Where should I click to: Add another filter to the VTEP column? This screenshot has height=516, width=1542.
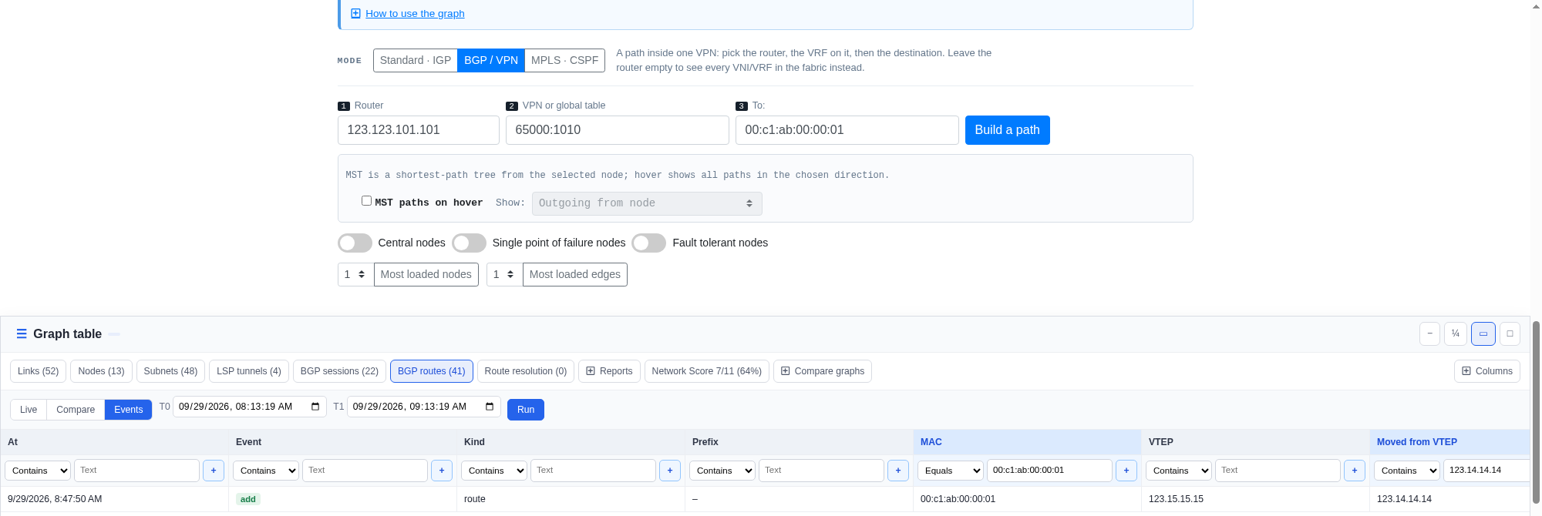[x=1355, y=471]
